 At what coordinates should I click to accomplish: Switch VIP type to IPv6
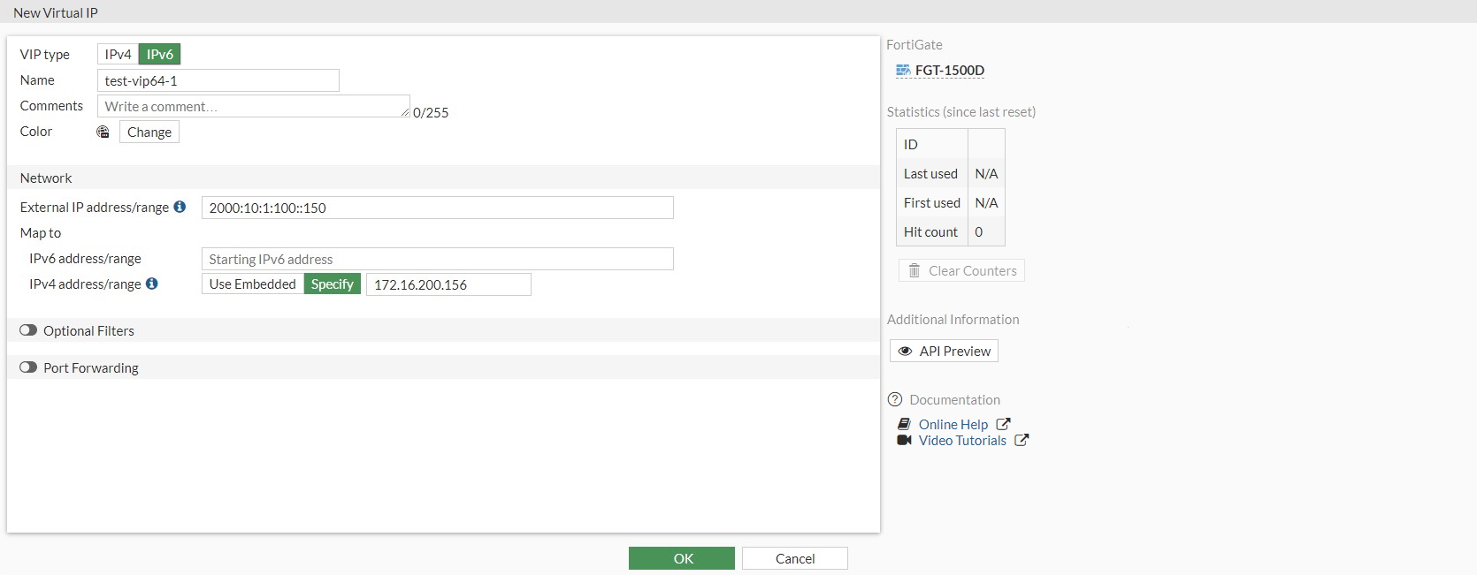click(160, 54)
